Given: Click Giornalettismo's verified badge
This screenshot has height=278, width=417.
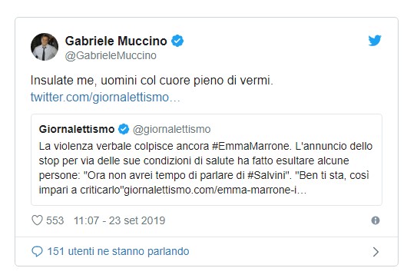Looking at the screenshot, I should coord(124,129).
